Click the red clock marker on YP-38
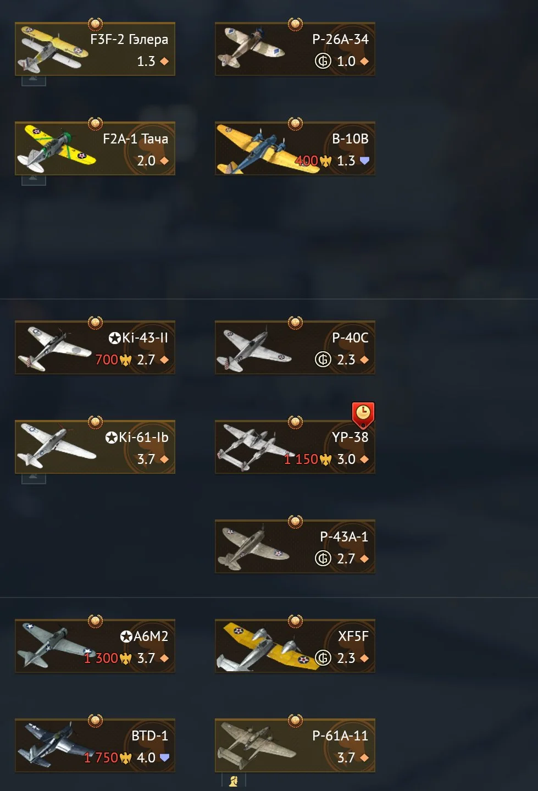 (363, 414)
